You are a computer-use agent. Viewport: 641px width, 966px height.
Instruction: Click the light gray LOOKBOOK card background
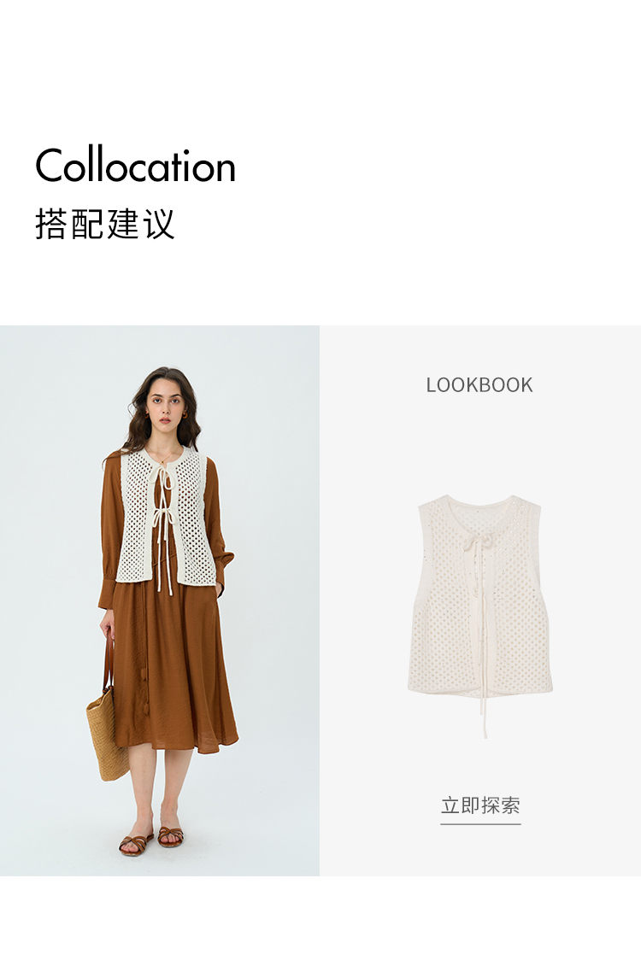coord(480,600)
